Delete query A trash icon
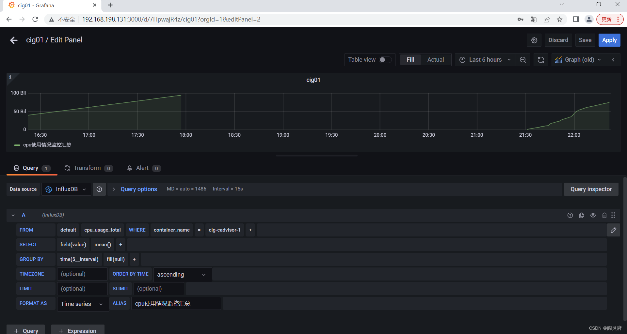Screen dimensions: 627x334 pyautogui.click(x=604, y=215)
